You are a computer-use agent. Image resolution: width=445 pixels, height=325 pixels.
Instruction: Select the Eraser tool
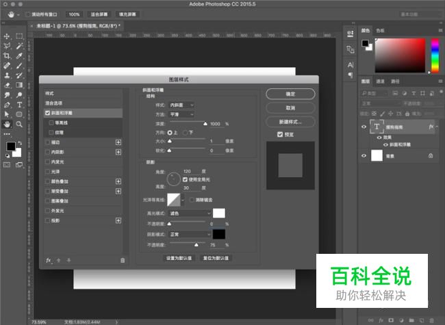click(7, 85)
